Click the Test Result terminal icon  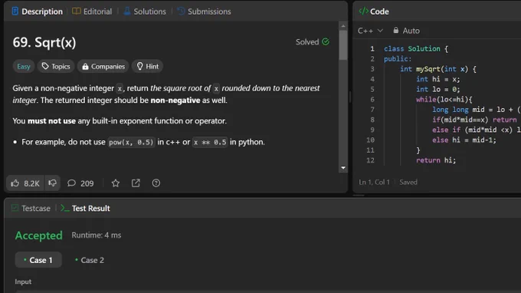[x=64, y=208]
